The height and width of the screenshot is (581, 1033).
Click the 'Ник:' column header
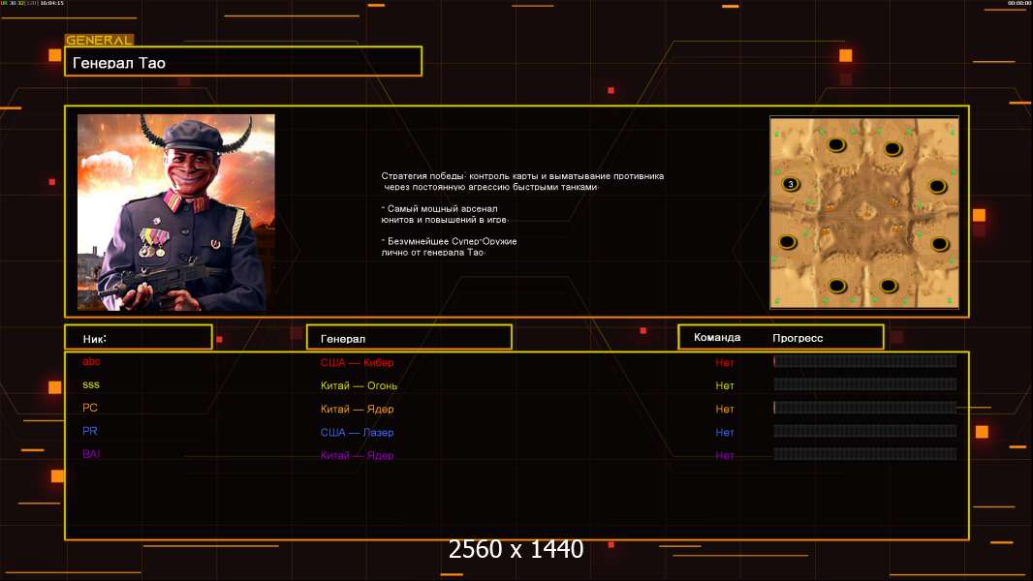[139, 337]
